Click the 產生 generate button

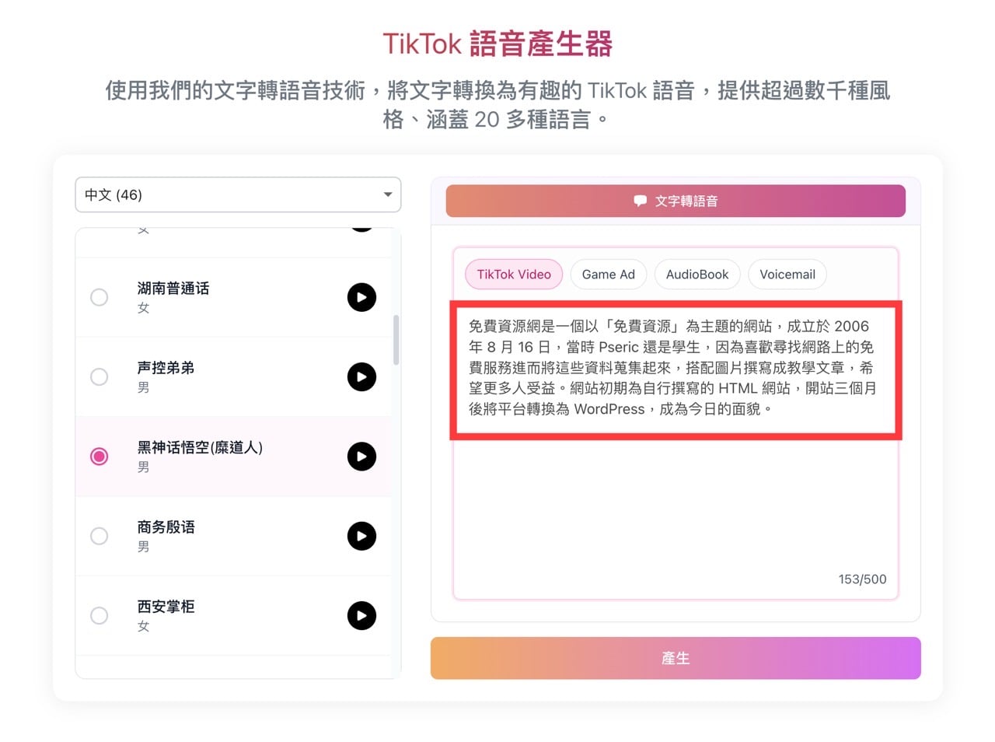point(676,658)
